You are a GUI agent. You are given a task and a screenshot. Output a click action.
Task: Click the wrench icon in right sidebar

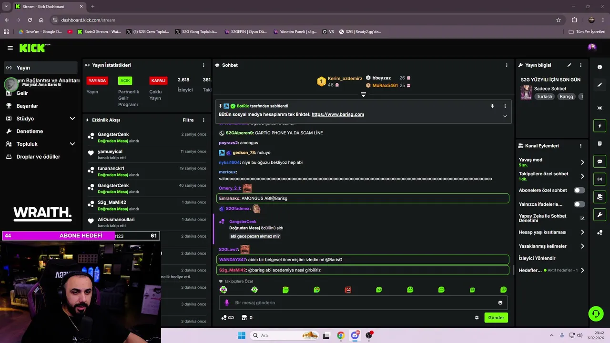point(600,215)
